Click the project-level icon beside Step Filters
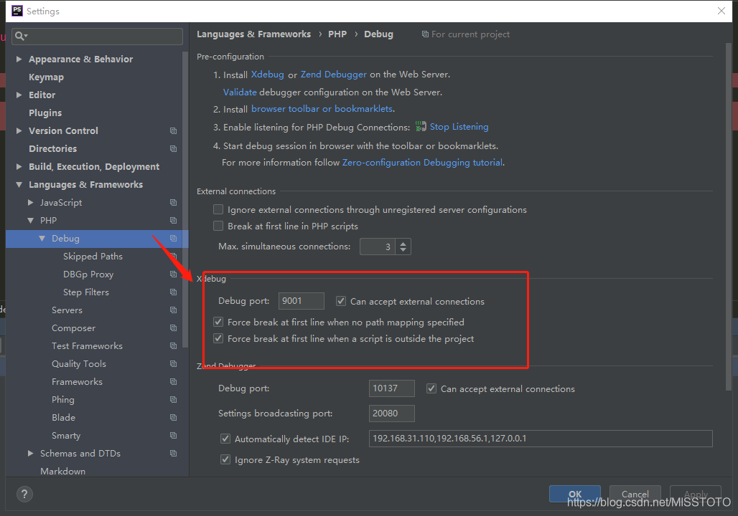The width and height of the screenshot is (738, 516). (x=173, y=292)
